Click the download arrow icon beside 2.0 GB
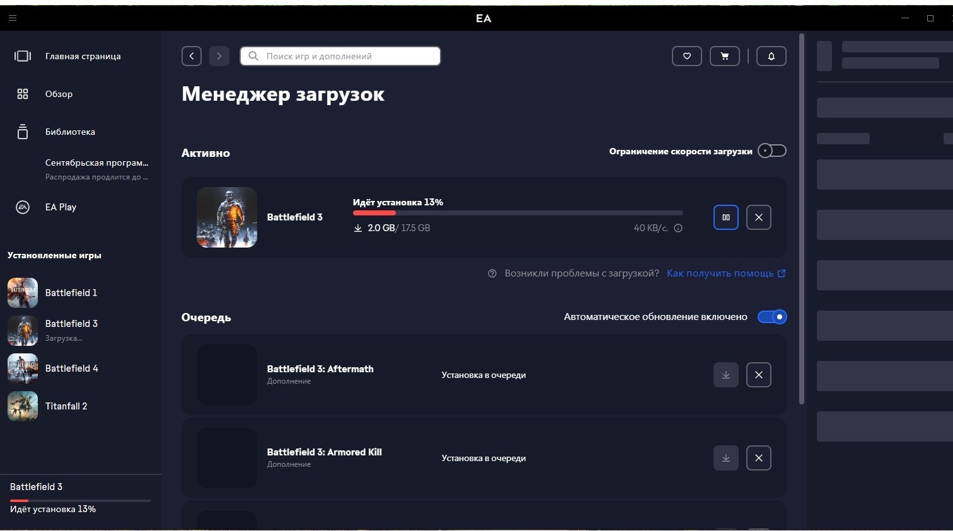The width and height of the screenshot is (953, 531). pyautogui.click(x=358, y=228)
